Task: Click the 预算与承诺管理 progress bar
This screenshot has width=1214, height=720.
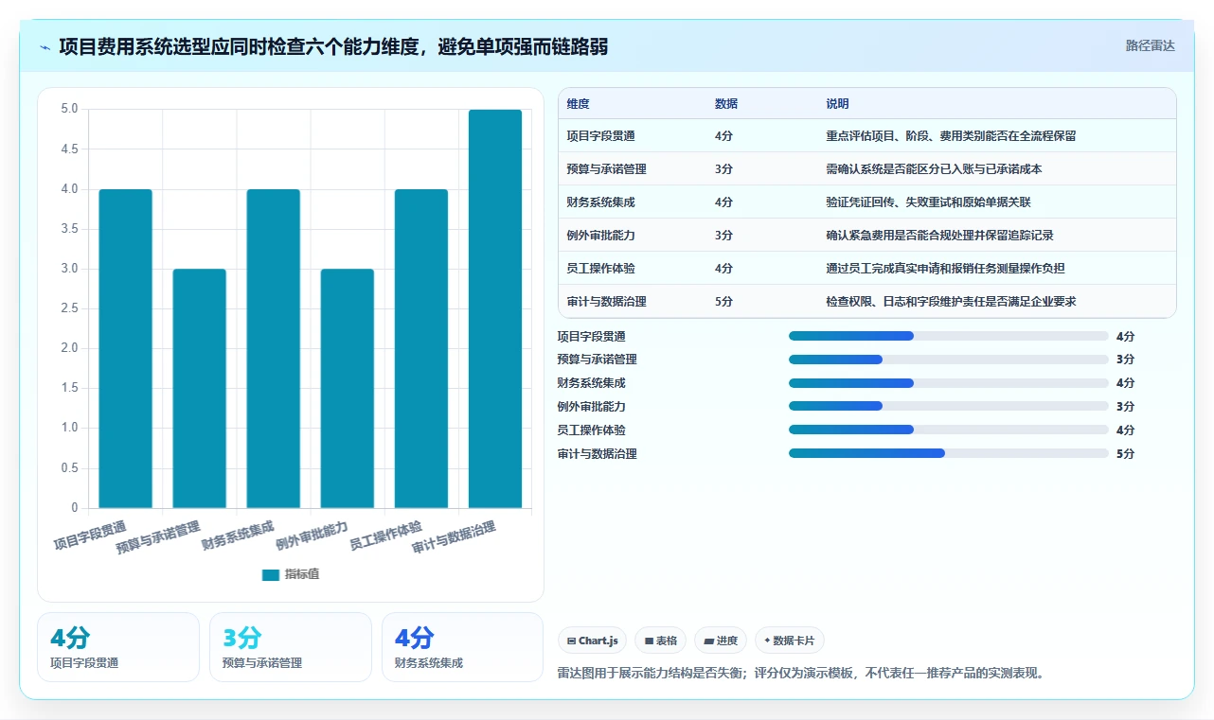Action: coord(948,360)
